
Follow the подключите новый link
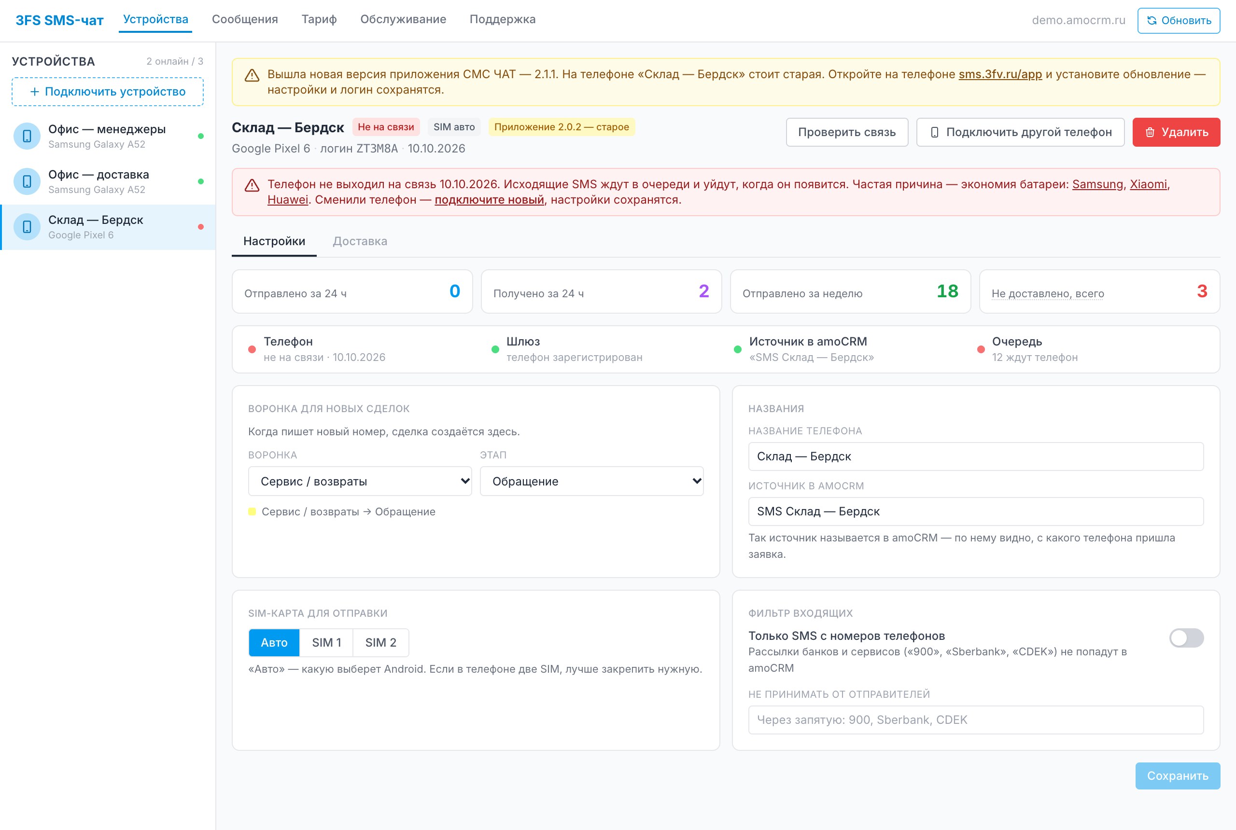click(x=489, y=200)
